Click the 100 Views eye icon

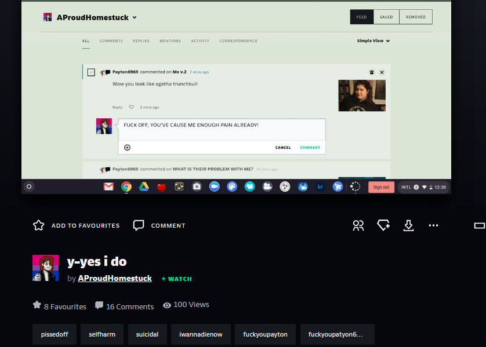tap(167, 305)
